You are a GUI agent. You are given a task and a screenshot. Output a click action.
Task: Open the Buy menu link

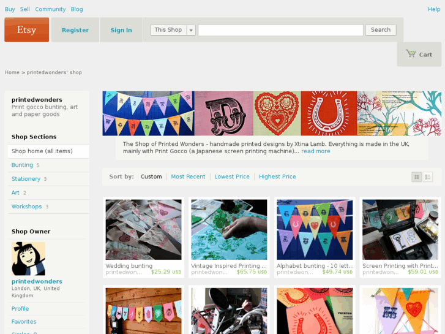[10, 9]
